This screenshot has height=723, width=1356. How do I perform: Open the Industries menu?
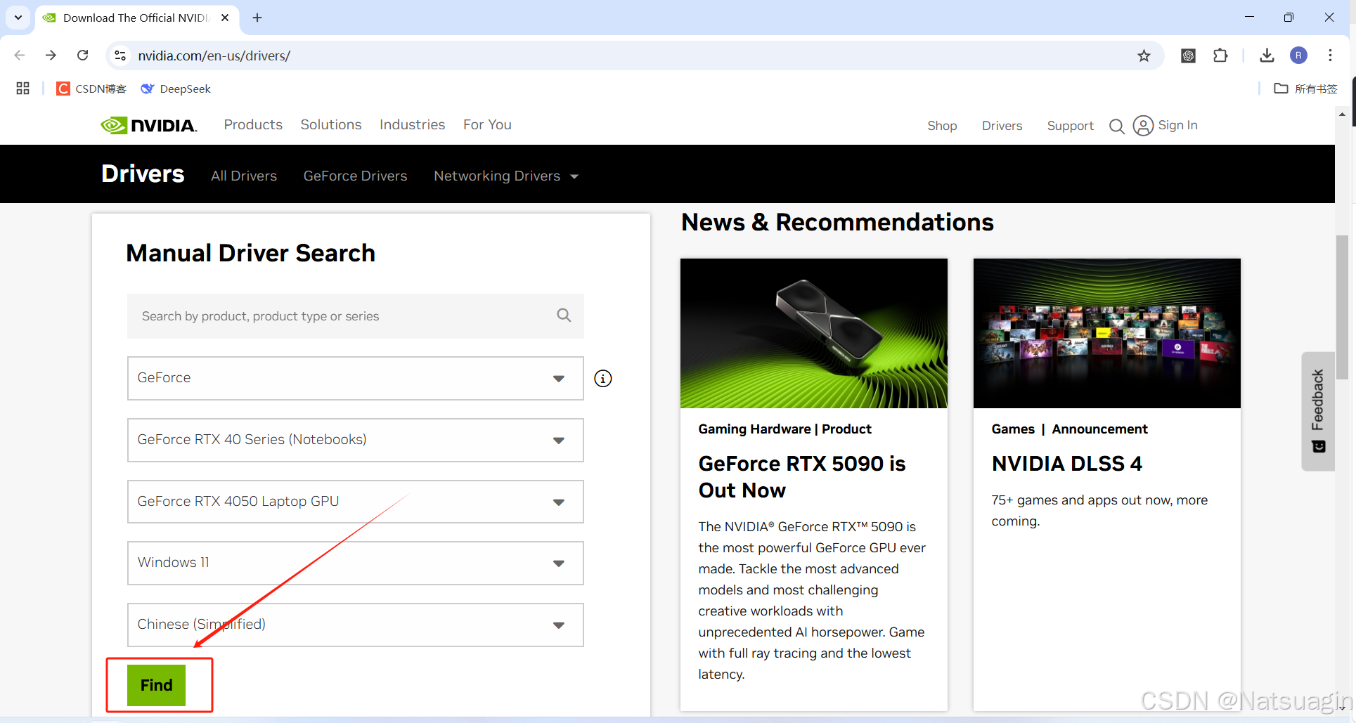click(412, 124)
